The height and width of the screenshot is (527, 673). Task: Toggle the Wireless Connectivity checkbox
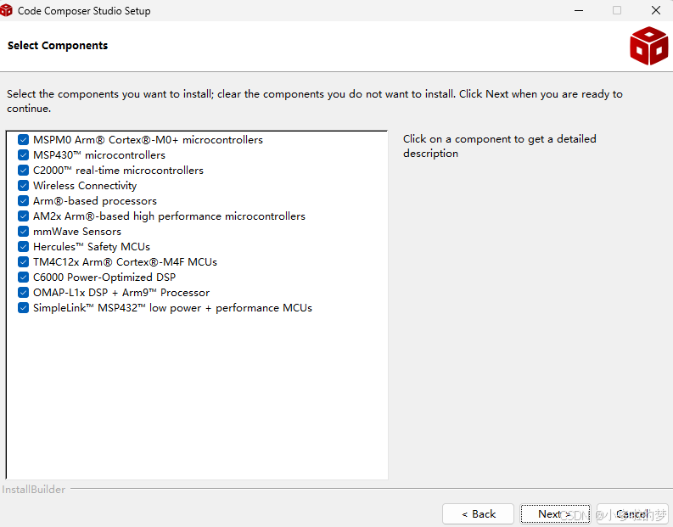click(23, 186)
